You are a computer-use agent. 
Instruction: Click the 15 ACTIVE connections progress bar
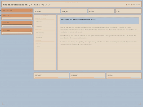click(88, 77)
